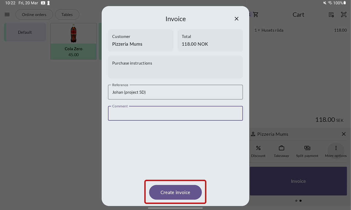Switch to the Tables tab
Screen dimensions: 351x210
(x=67, y=15)
